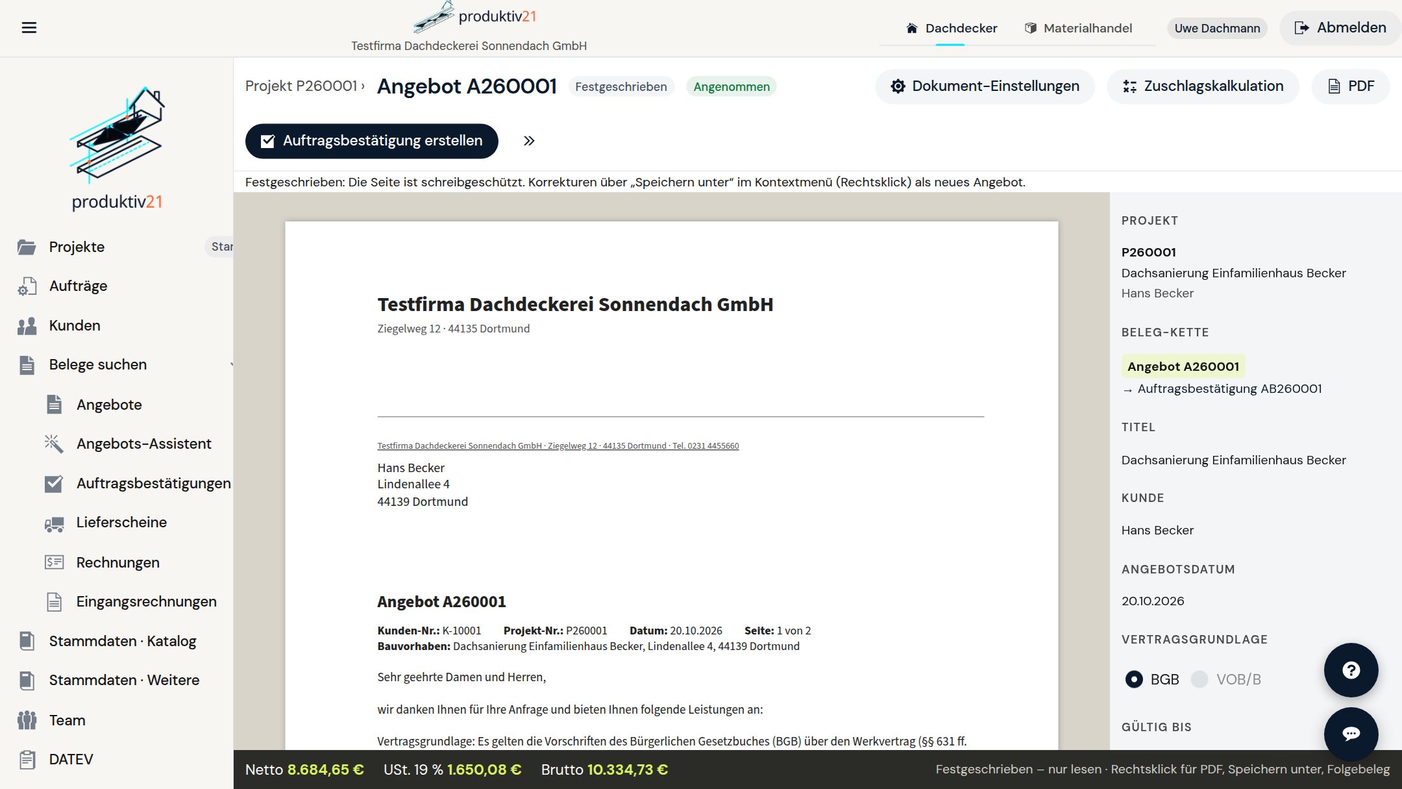This screenshot has width=1402, height=789.
Task: Click the Stammdaten · Katalog book icon
Action: pos(27,641)
